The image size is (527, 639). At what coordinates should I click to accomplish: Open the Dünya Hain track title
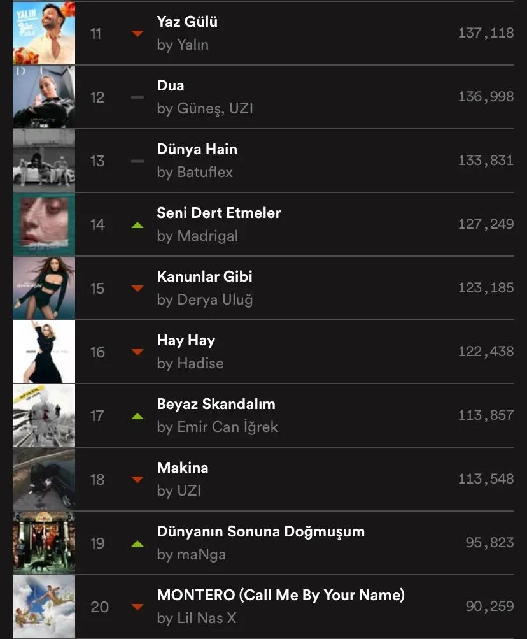197,149
